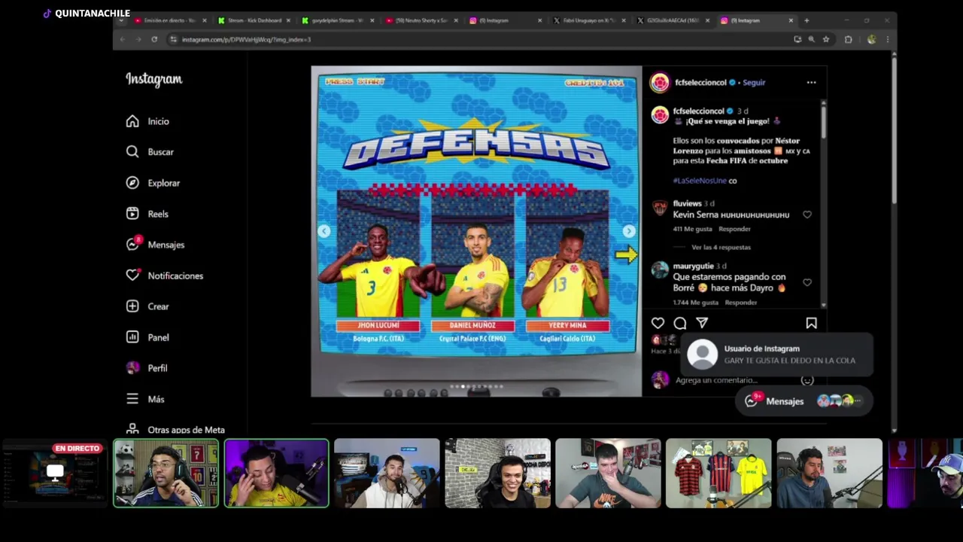
Task: Select streamer webcam with purple background
Action: point(276,473)
